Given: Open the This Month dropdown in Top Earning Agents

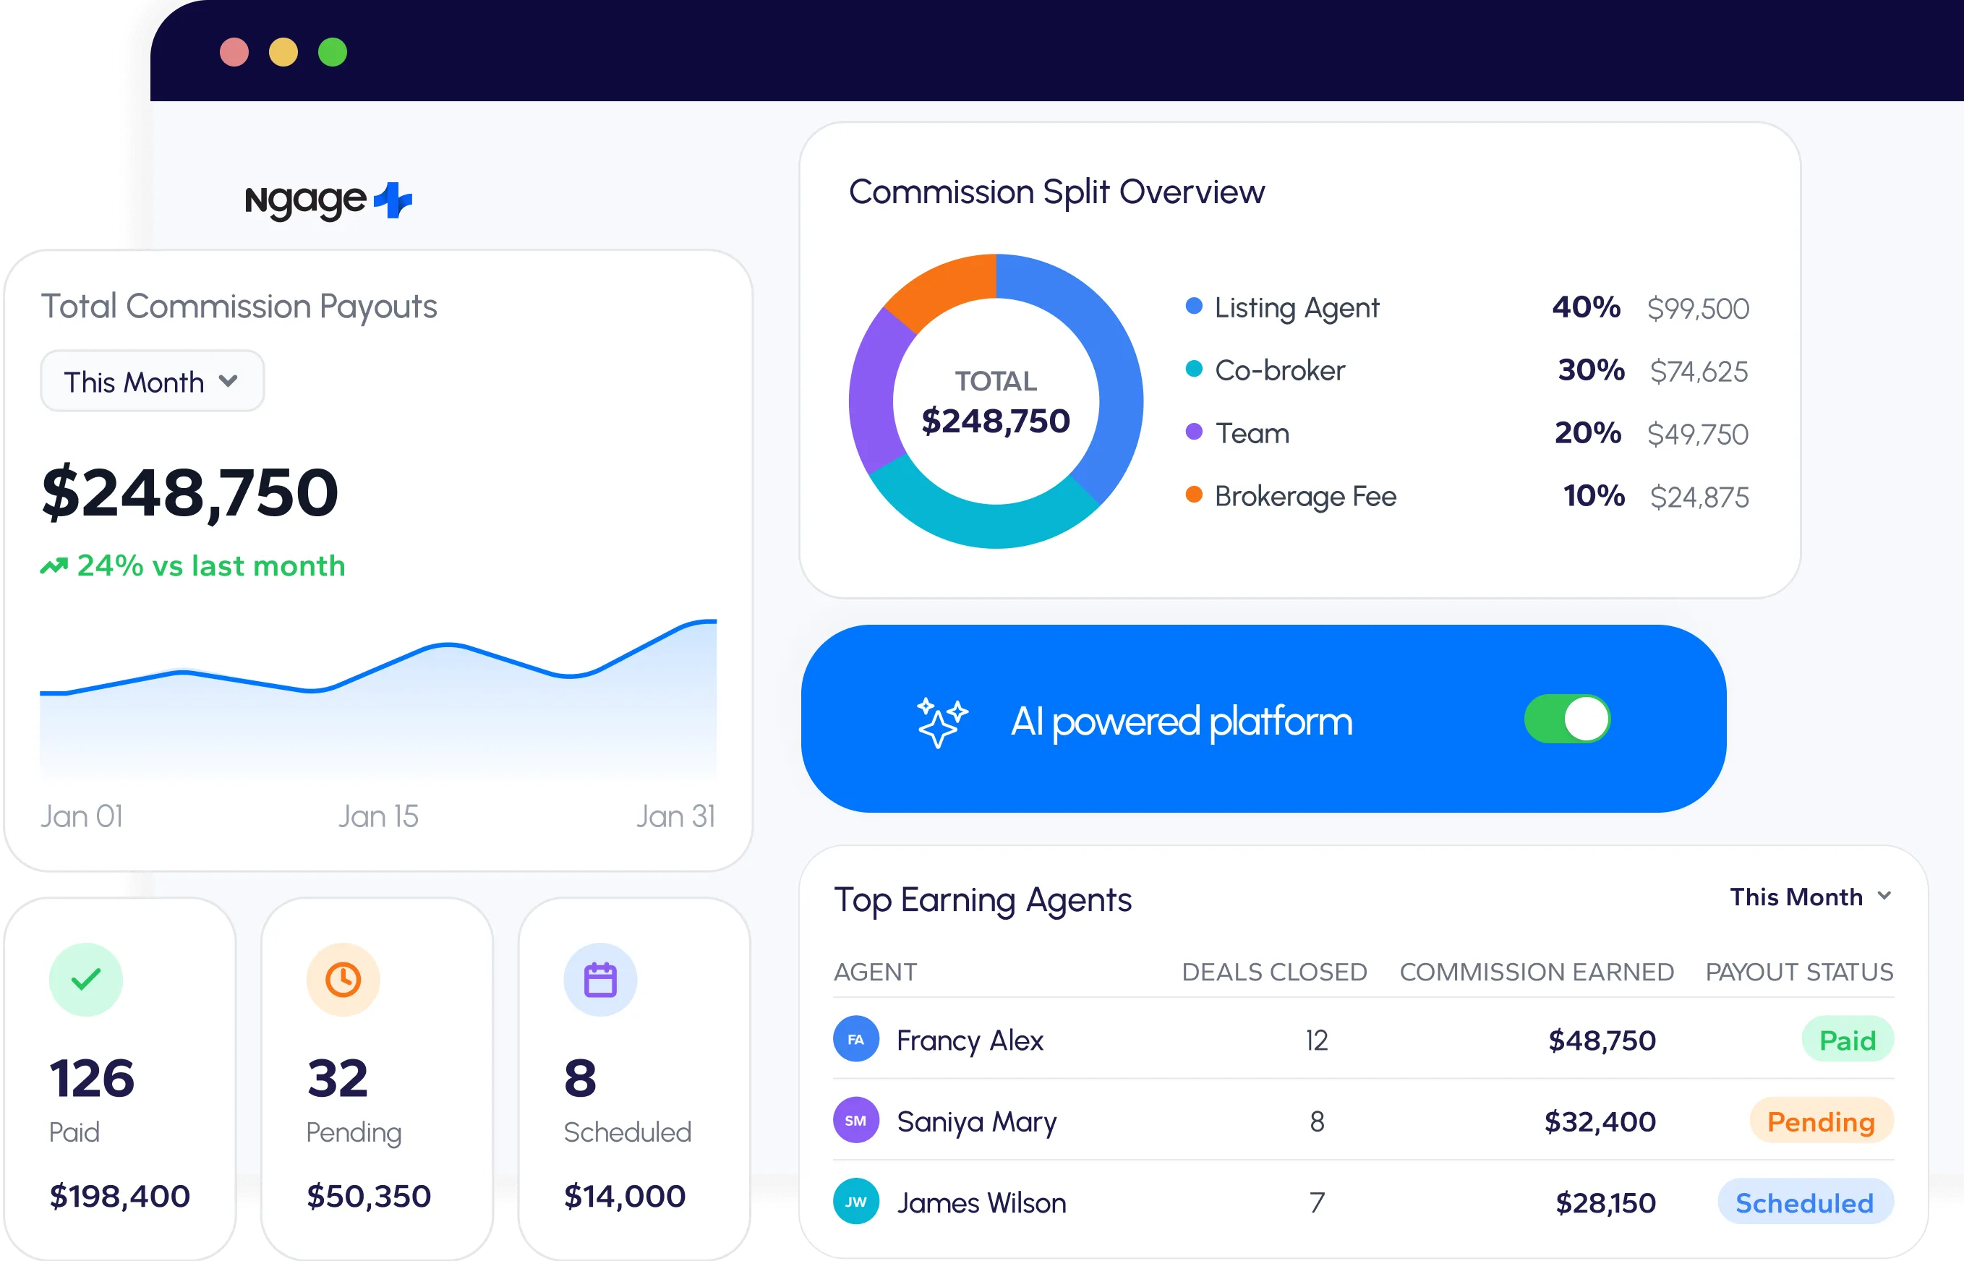Looking at the screenshot, I should (1811, 897).
